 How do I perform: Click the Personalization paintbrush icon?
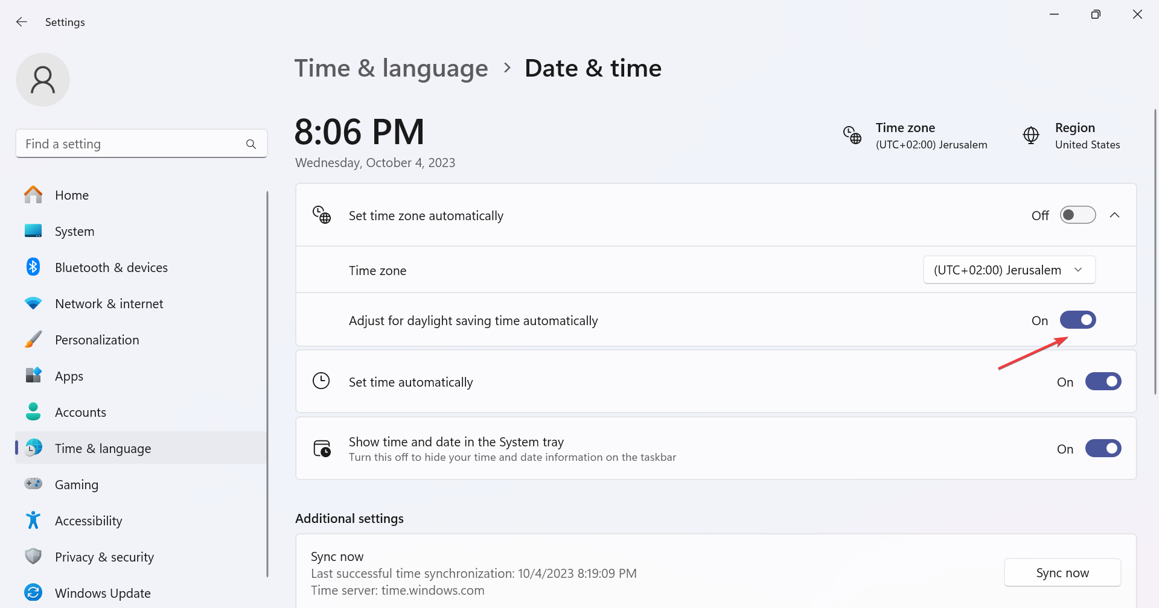coord(33,339)
